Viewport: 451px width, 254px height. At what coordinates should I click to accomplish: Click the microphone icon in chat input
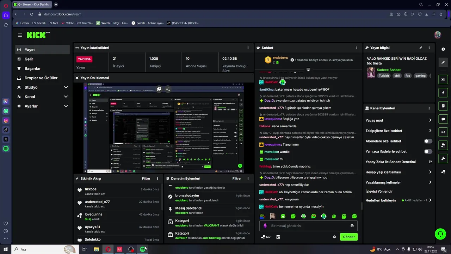click(x=265, y=226)
